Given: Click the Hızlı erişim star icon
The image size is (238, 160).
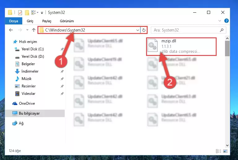Looking at the screenshot, I should click(15, 42).
